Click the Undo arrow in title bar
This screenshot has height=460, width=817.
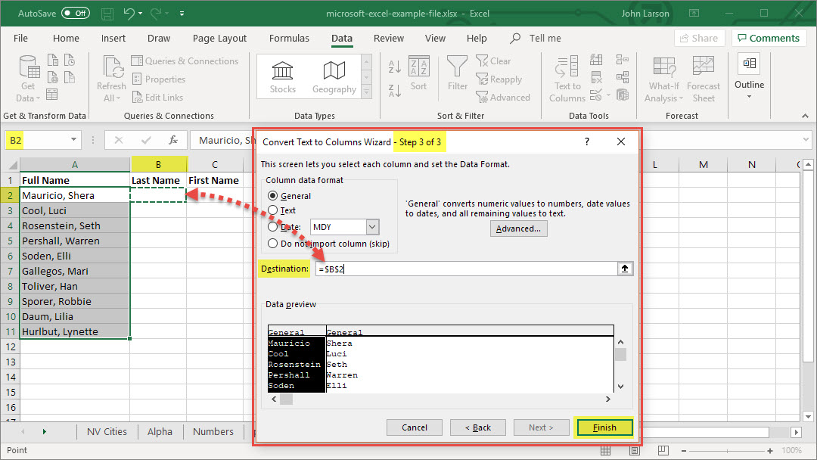[129, 14]
